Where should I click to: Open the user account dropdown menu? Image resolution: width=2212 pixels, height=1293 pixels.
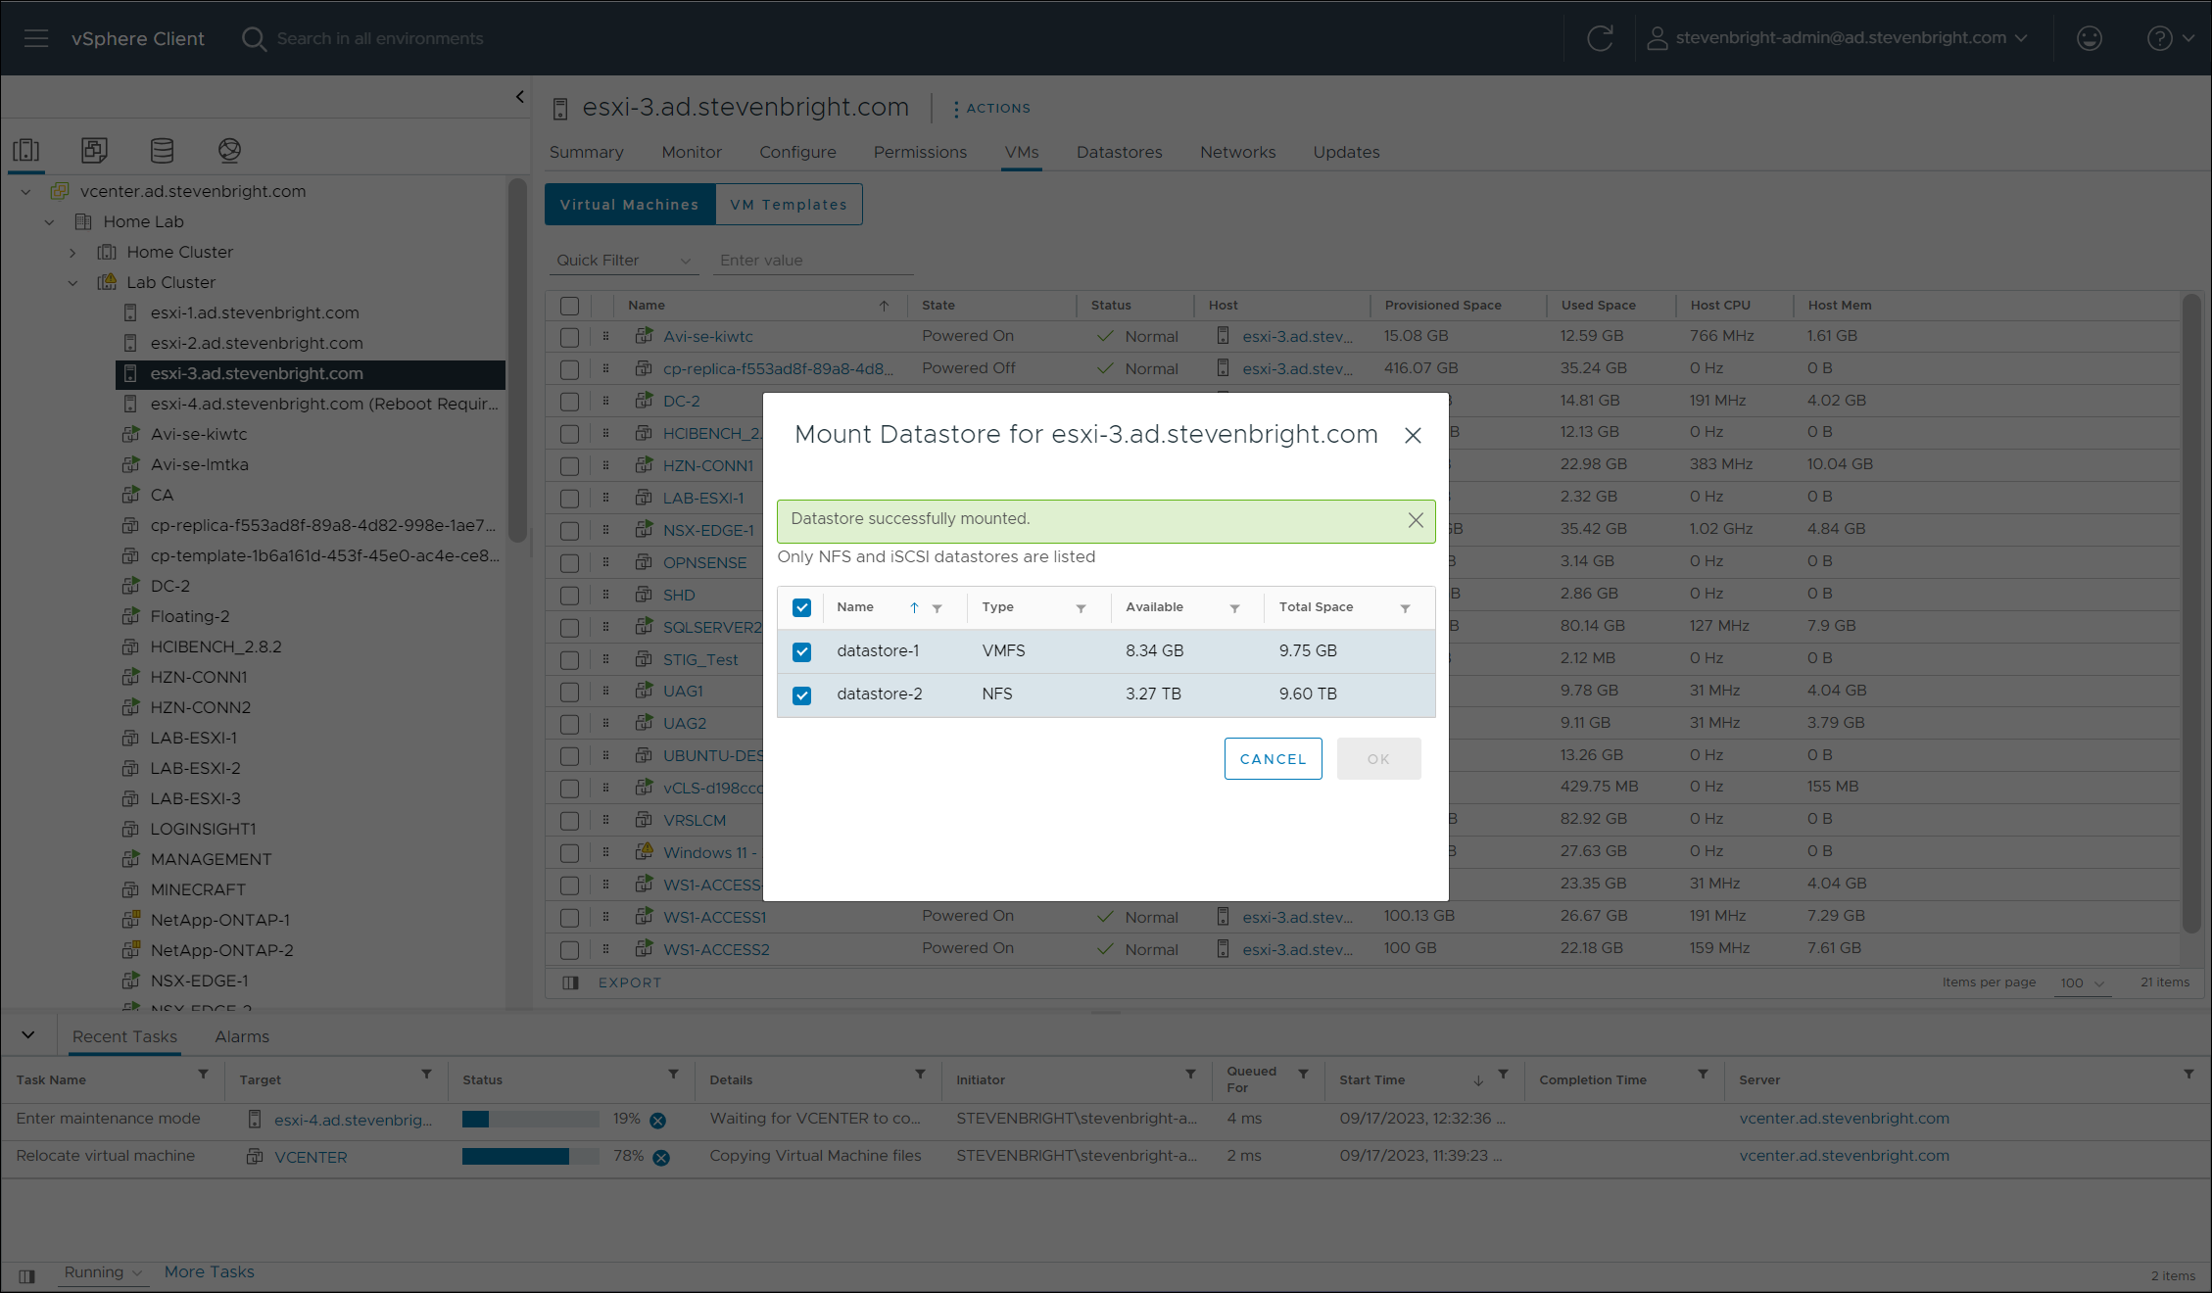pyautogui.click(x=1837, y=38)
